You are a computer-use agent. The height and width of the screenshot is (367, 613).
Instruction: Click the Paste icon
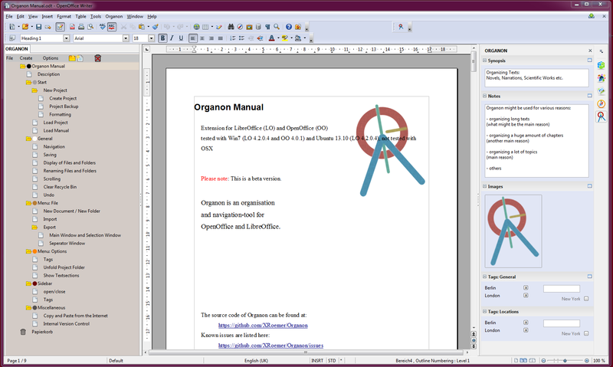142,27
